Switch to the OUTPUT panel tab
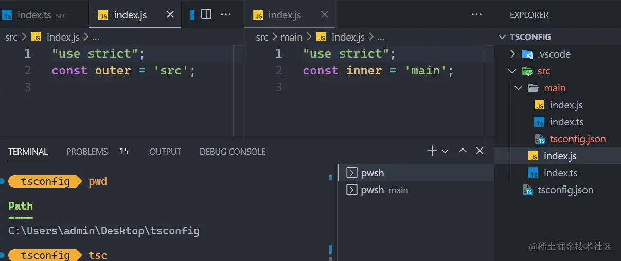 coord(165,152)
